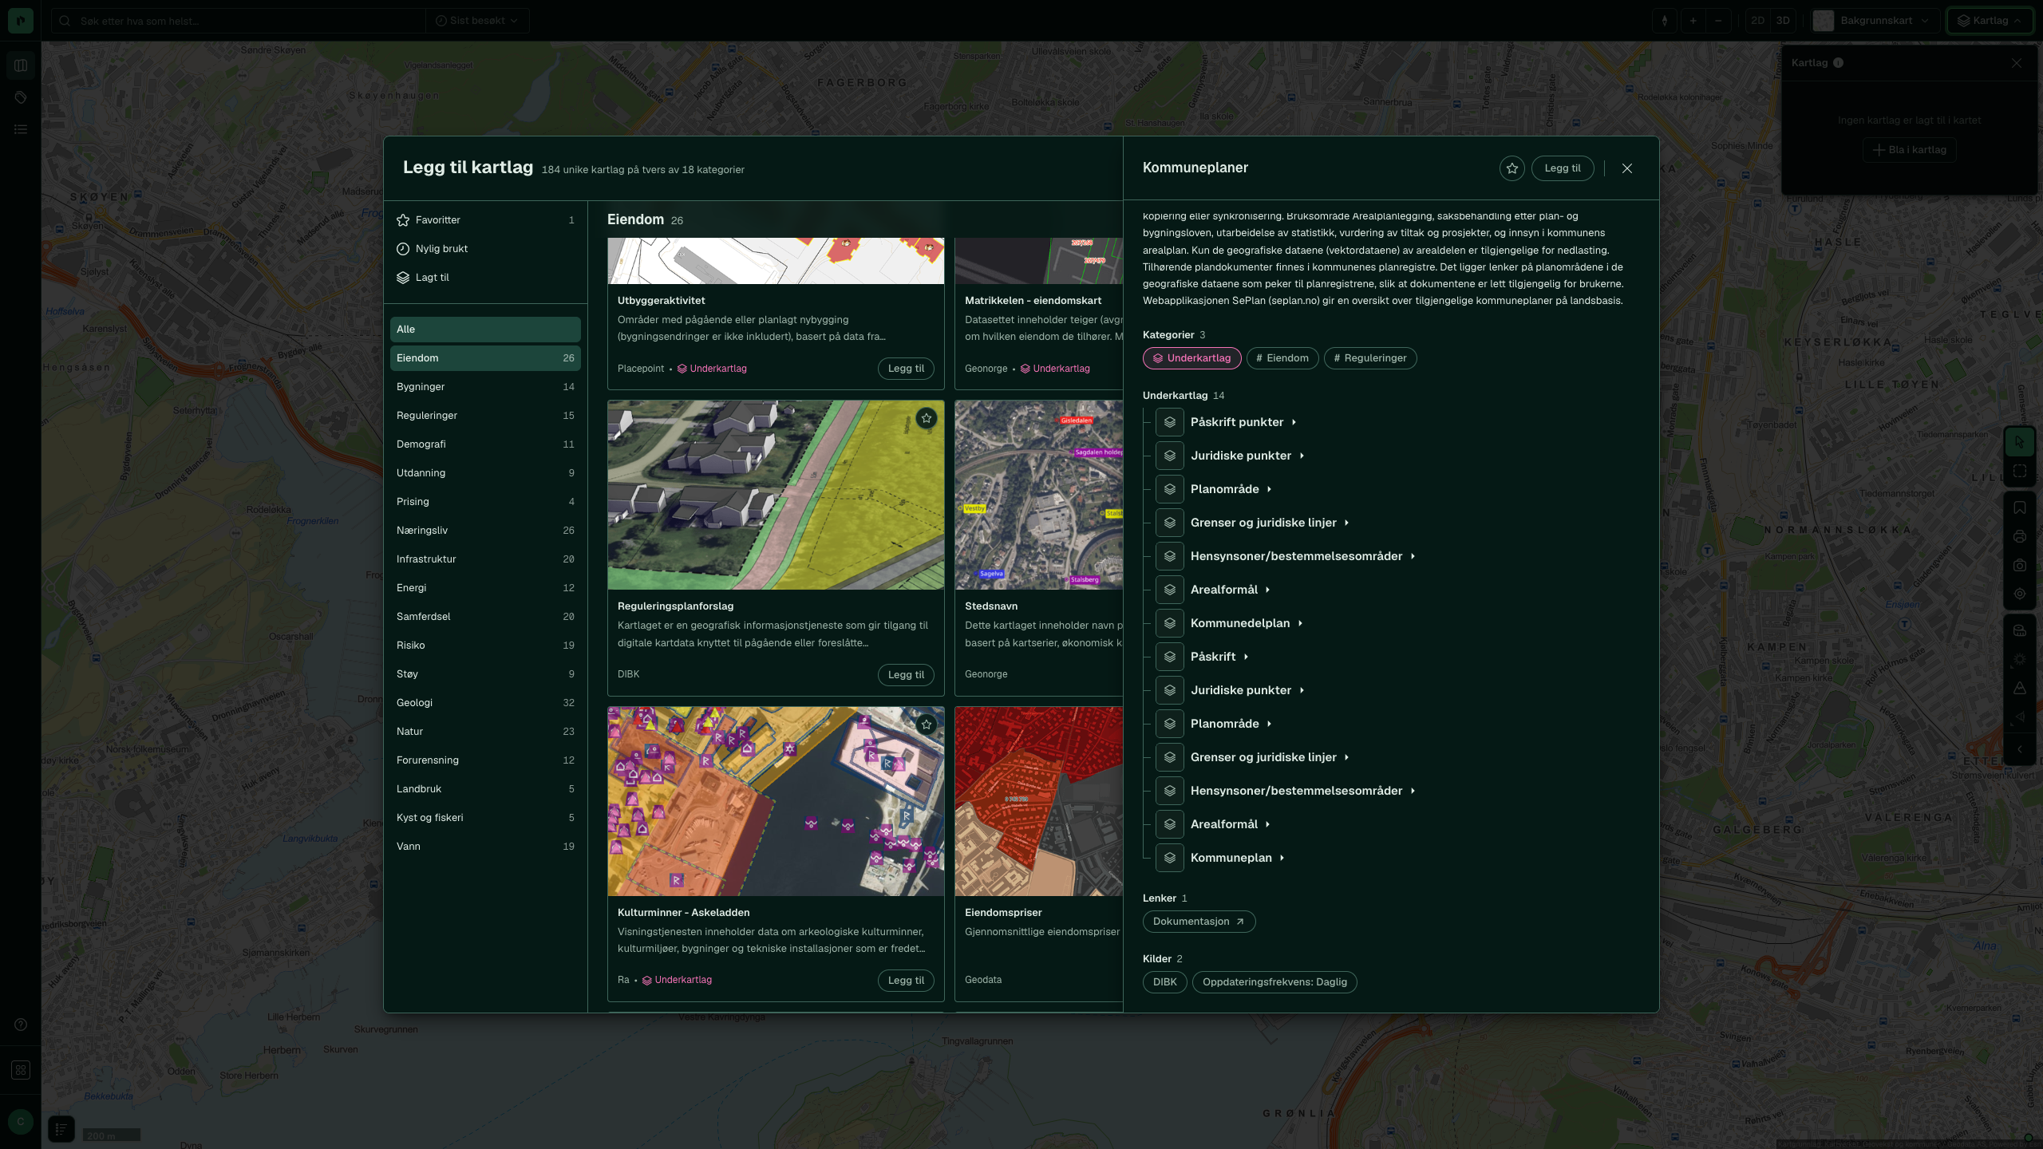
Task: Click the info icon next to Kartlag title
Action: [x=1838, y=63]
